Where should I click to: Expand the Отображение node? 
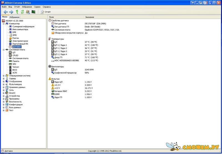(x=4, y=82)
